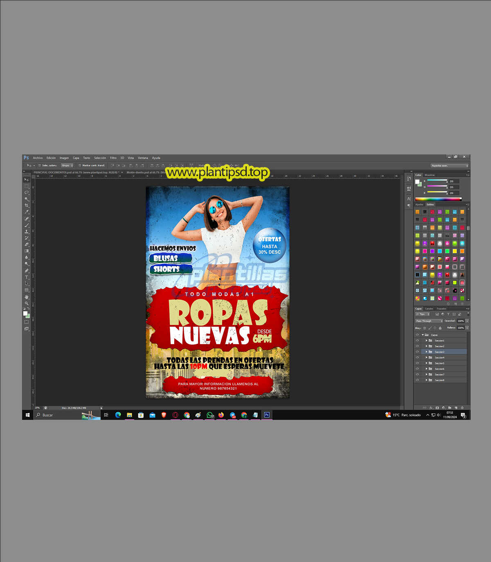Add a layer style with fx button
Viewport: 491px width, 562px height.
point(431,408)
